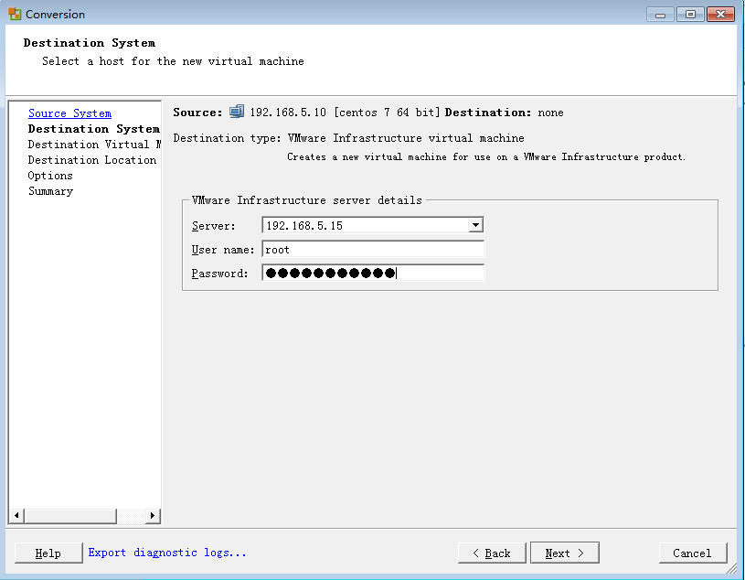Click the Next button to continue
This screenshot has height=580, width=745.
pos(564,553)
